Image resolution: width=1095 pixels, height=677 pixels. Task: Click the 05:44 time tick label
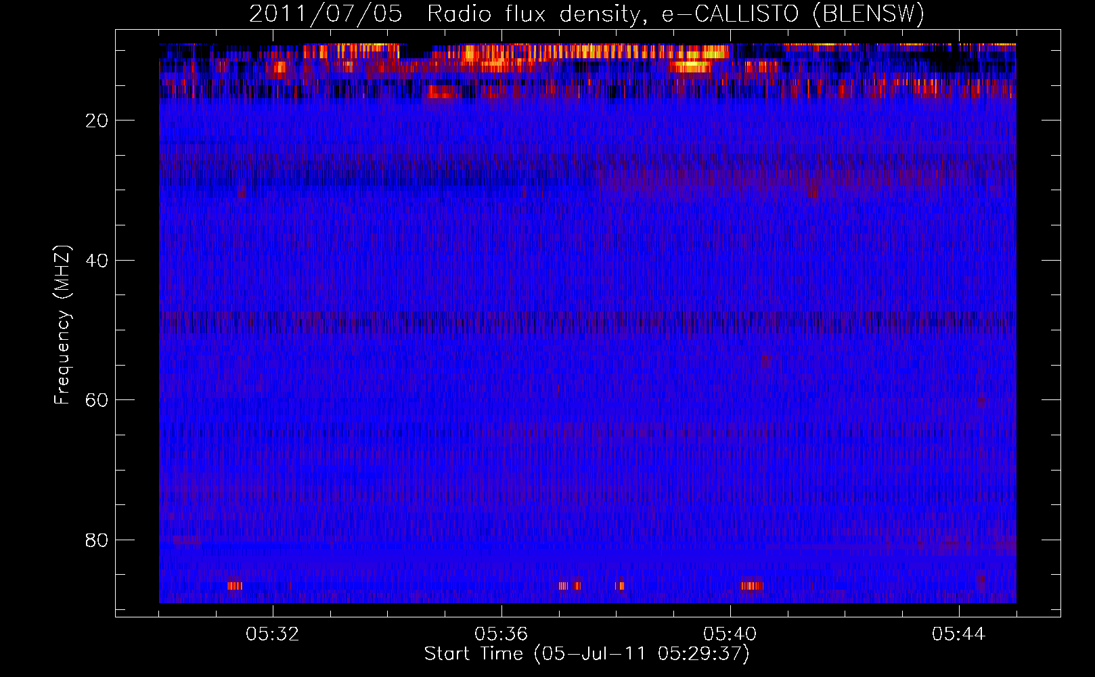click(x=958, y=634)
